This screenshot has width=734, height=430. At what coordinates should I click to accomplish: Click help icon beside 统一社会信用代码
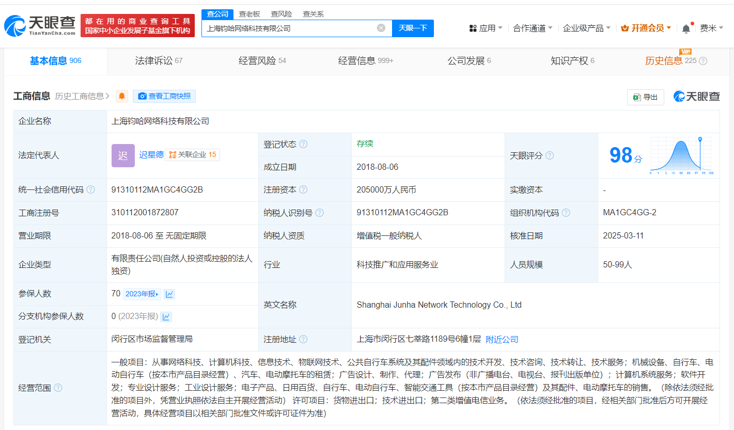pyautogui.click(x=91, y=189)
